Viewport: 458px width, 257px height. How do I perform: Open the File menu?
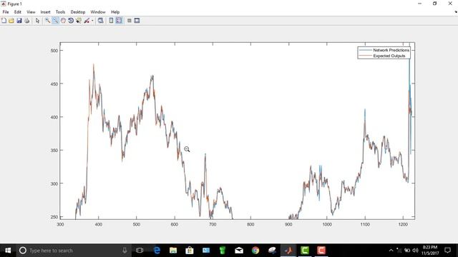click(6, 12)
